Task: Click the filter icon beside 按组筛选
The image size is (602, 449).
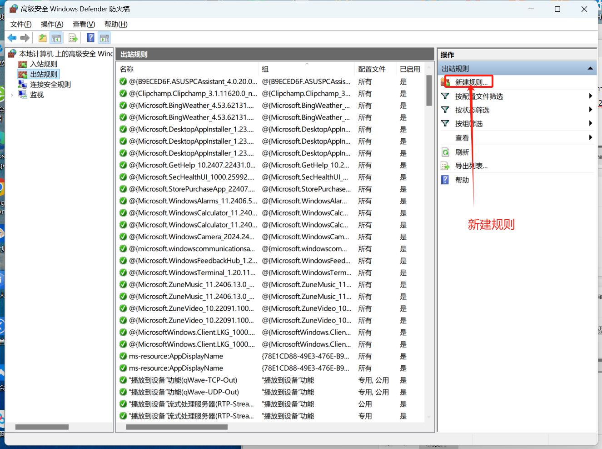Action: coord(445,124)
